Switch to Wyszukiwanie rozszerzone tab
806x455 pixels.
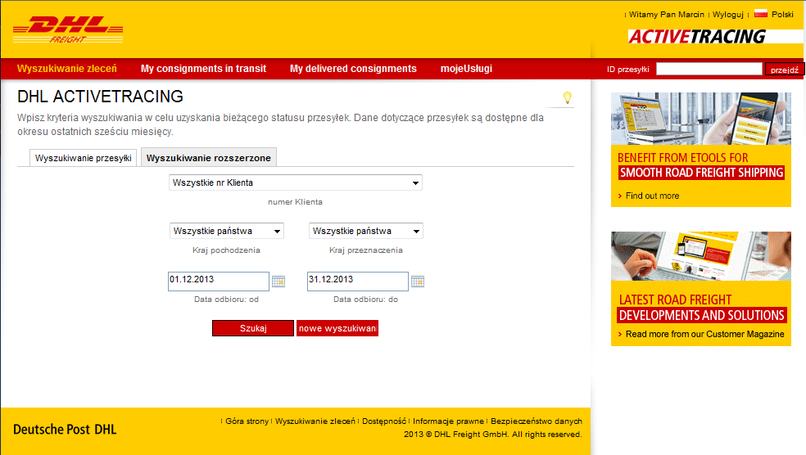[x=209, y=158]
